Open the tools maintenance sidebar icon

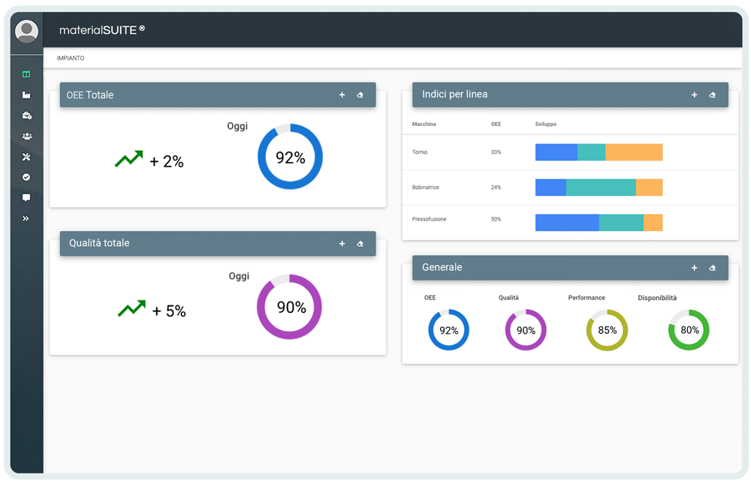(x=26, y=157)
